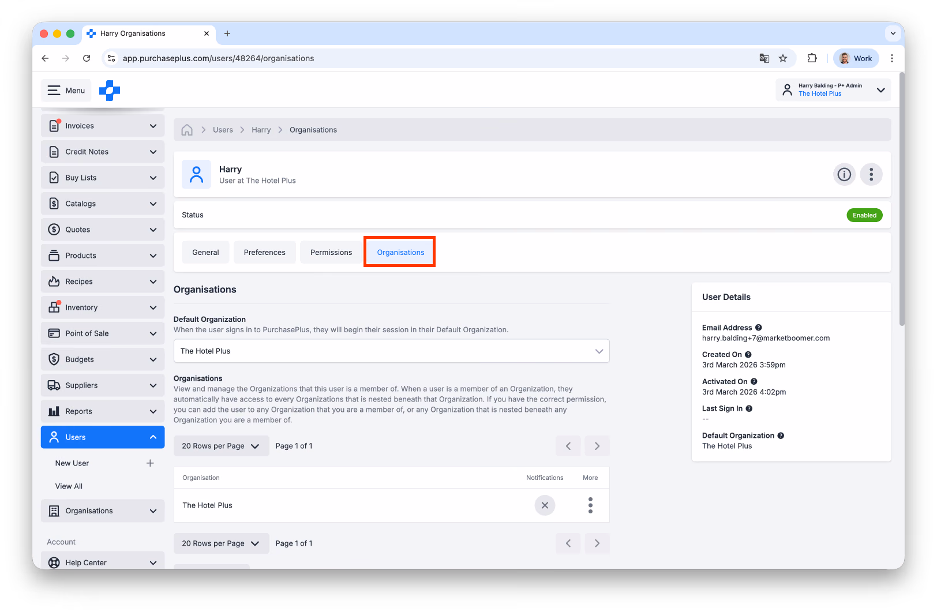
Task: Click the Catalogs dollar-page icon
Action: [54, 204]
